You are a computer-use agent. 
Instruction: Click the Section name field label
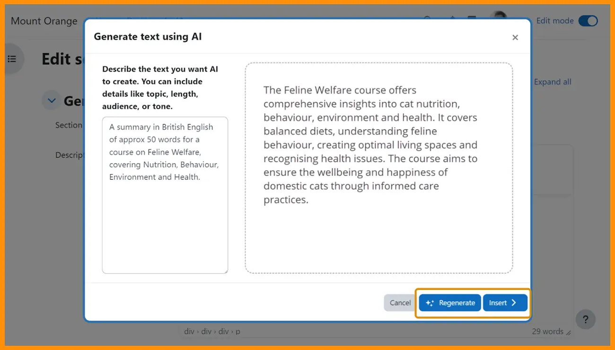click(x=69, y=125)
